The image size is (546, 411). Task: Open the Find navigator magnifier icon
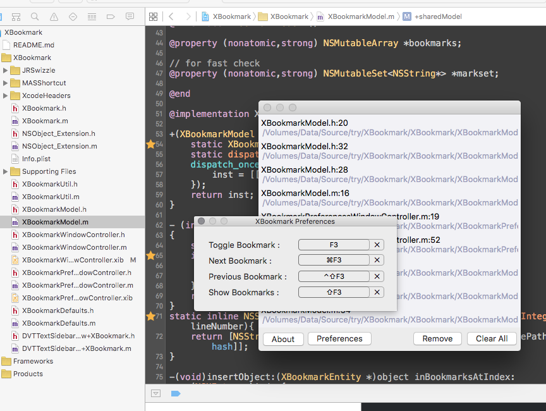pyautogui.click(x=34, y=16)
